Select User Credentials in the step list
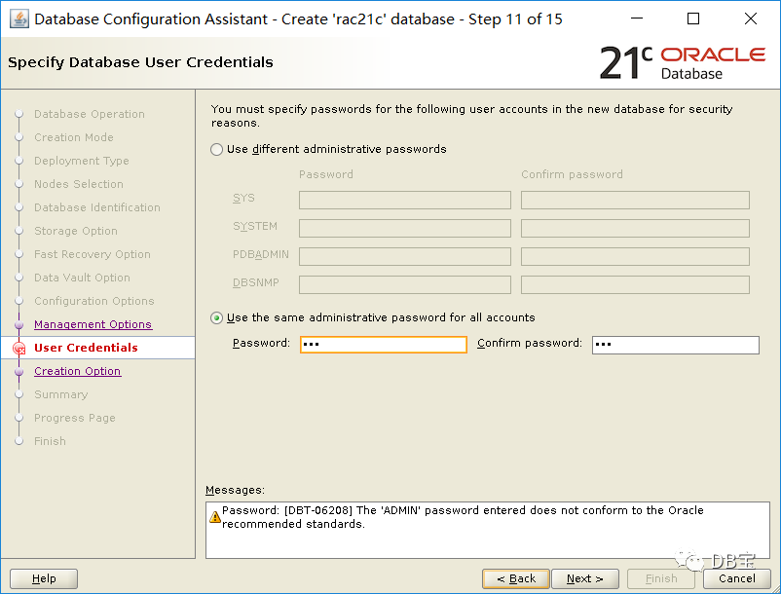Screen dimensions: 781x594 86,348
